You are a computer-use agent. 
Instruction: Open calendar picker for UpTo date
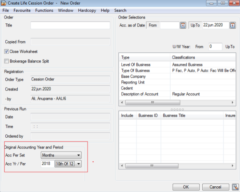233,25
